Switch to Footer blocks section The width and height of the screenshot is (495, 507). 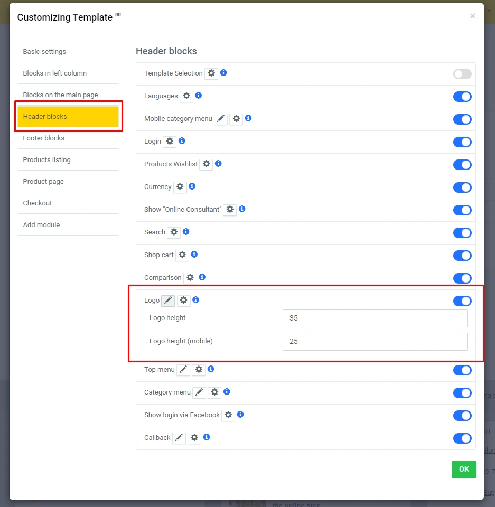(44, 138)
